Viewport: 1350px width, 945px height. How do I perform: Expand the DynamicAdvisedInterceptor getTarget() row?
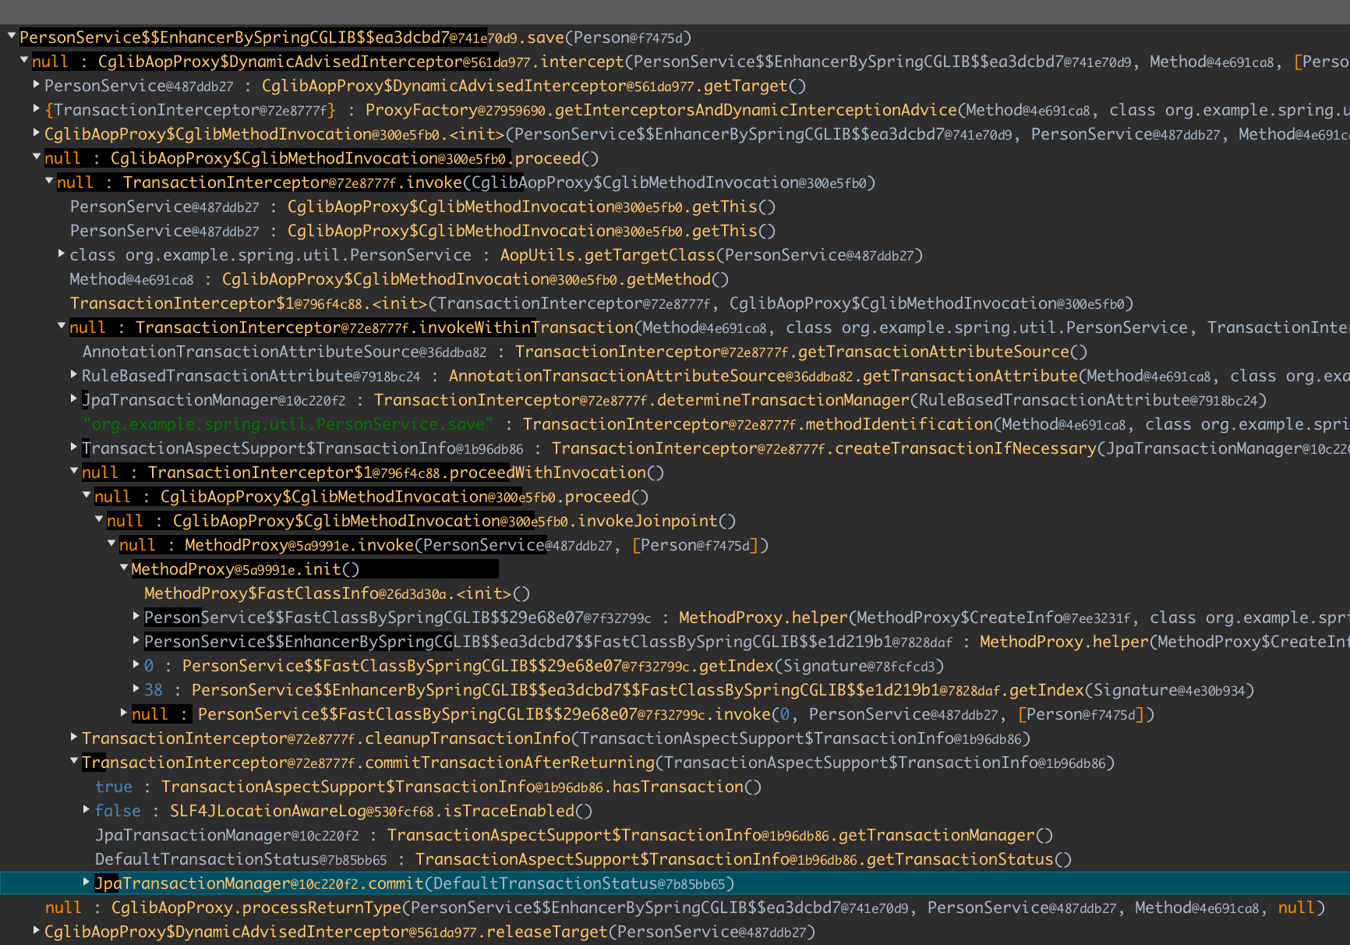37,83
